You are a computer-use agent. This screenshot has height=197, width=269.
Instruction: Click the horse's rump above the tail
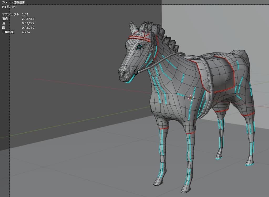[240, 55]
